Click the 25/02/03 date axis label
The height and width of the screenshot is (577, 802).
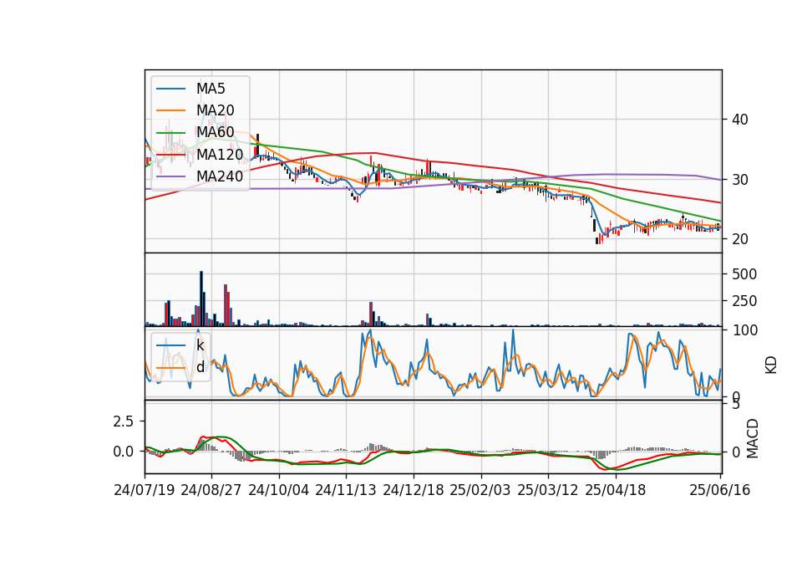(x=480, y=490)
